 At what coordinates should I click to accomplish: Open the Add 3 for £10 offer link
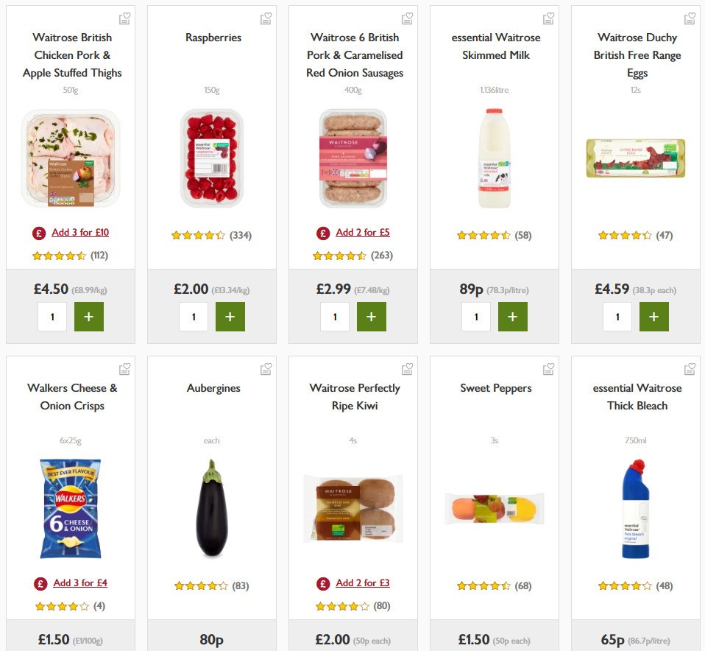[79, 232]
